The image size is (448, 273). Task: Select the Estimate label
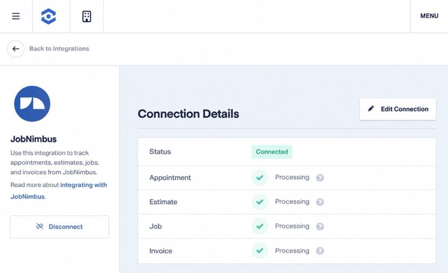[163, 202]
